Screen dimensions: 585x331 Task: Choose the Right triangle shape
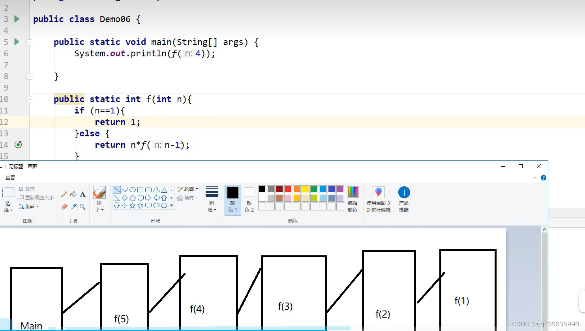(116, 198)
